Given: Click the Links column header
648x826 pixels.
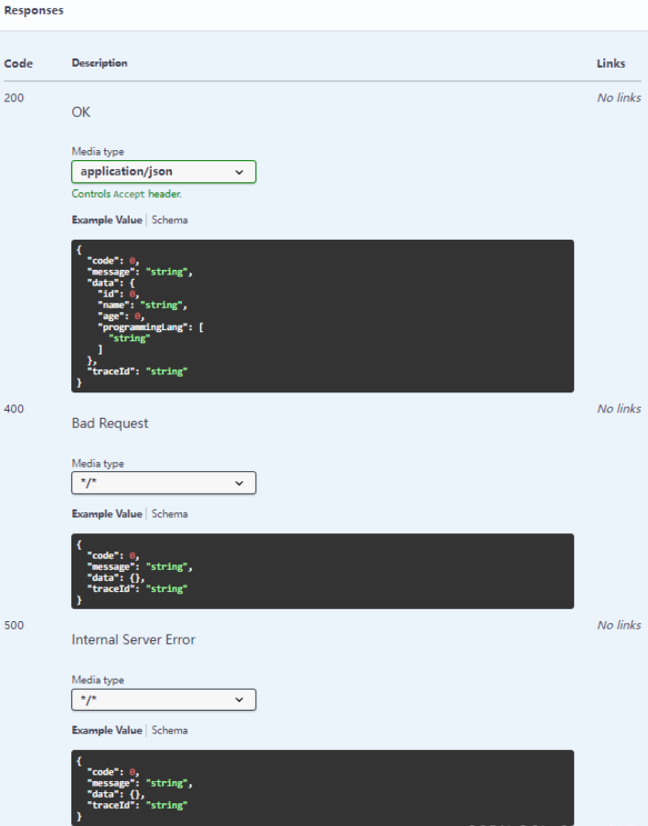Looking at the screenshot, I should click(611, 64).
